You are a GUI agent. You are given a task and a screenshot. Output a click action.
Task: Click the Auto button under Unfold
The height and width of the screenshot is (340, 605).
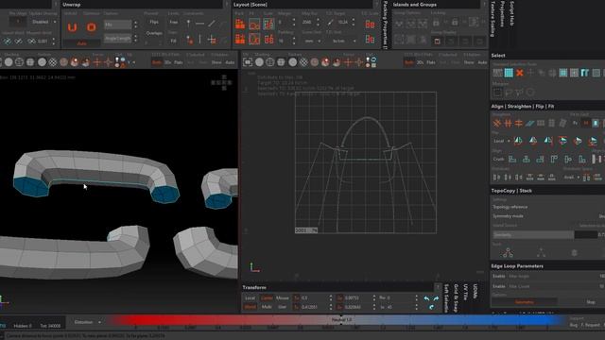point(82,43)
